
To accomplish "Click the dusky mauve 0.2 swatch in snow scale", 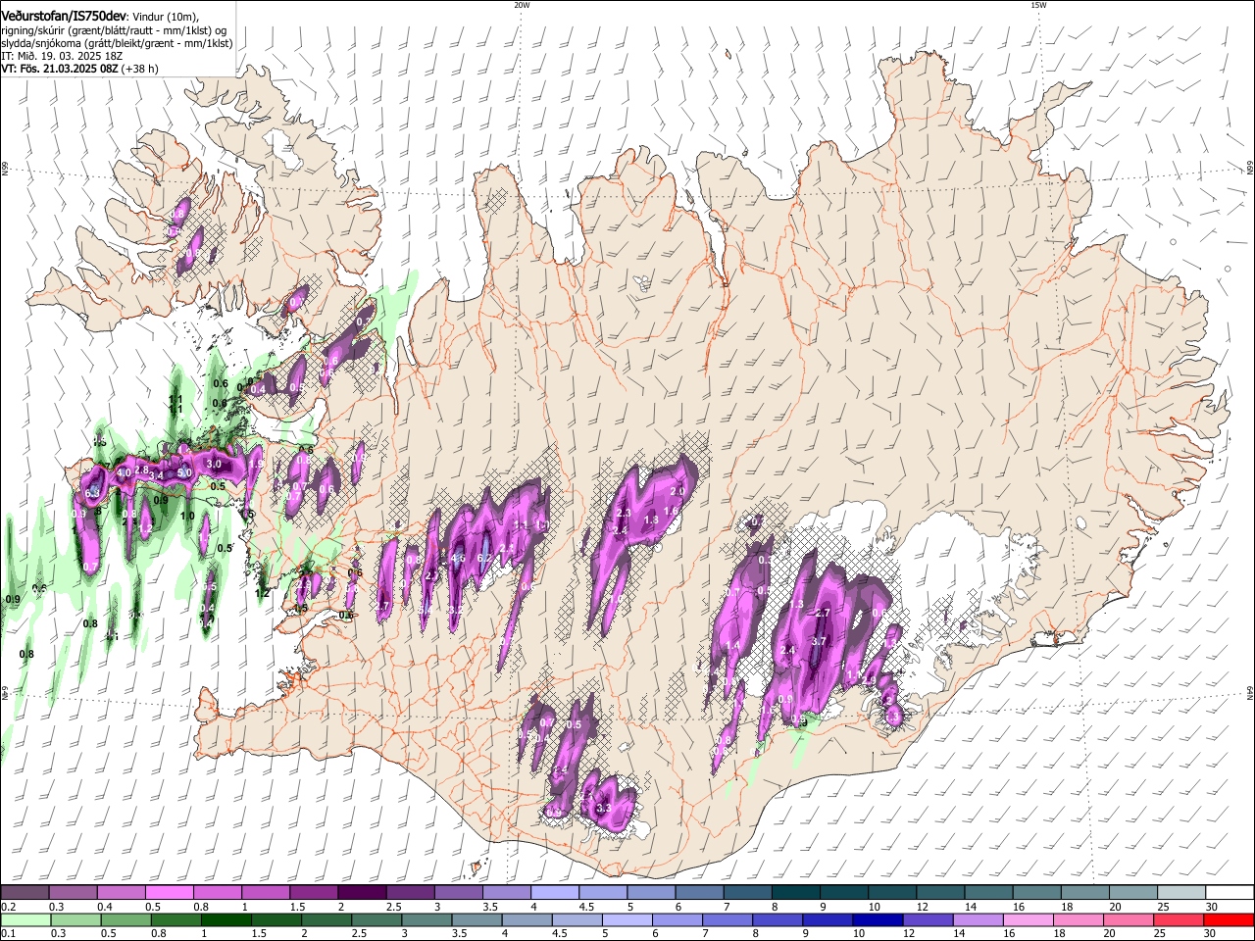I will 25,893.
